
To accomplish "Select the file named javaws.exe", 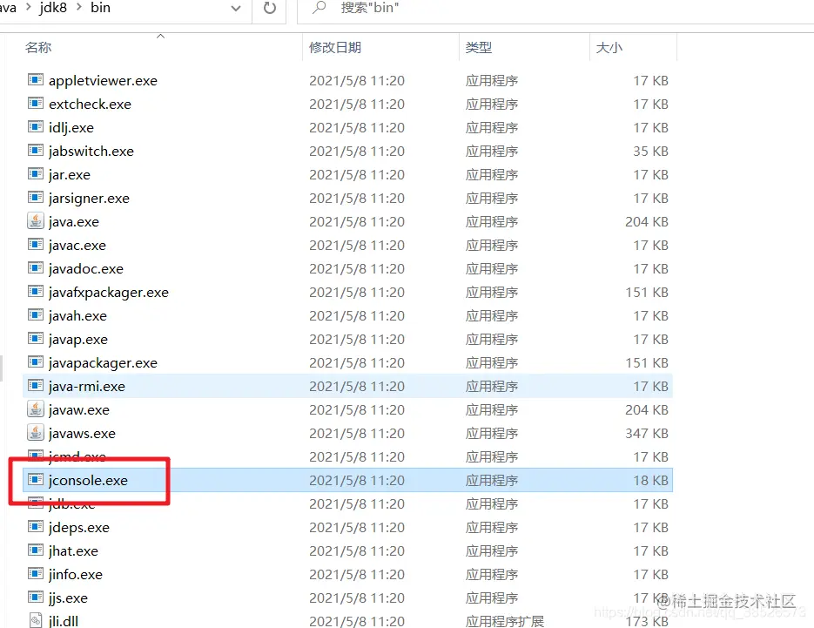I will (82, 433).
